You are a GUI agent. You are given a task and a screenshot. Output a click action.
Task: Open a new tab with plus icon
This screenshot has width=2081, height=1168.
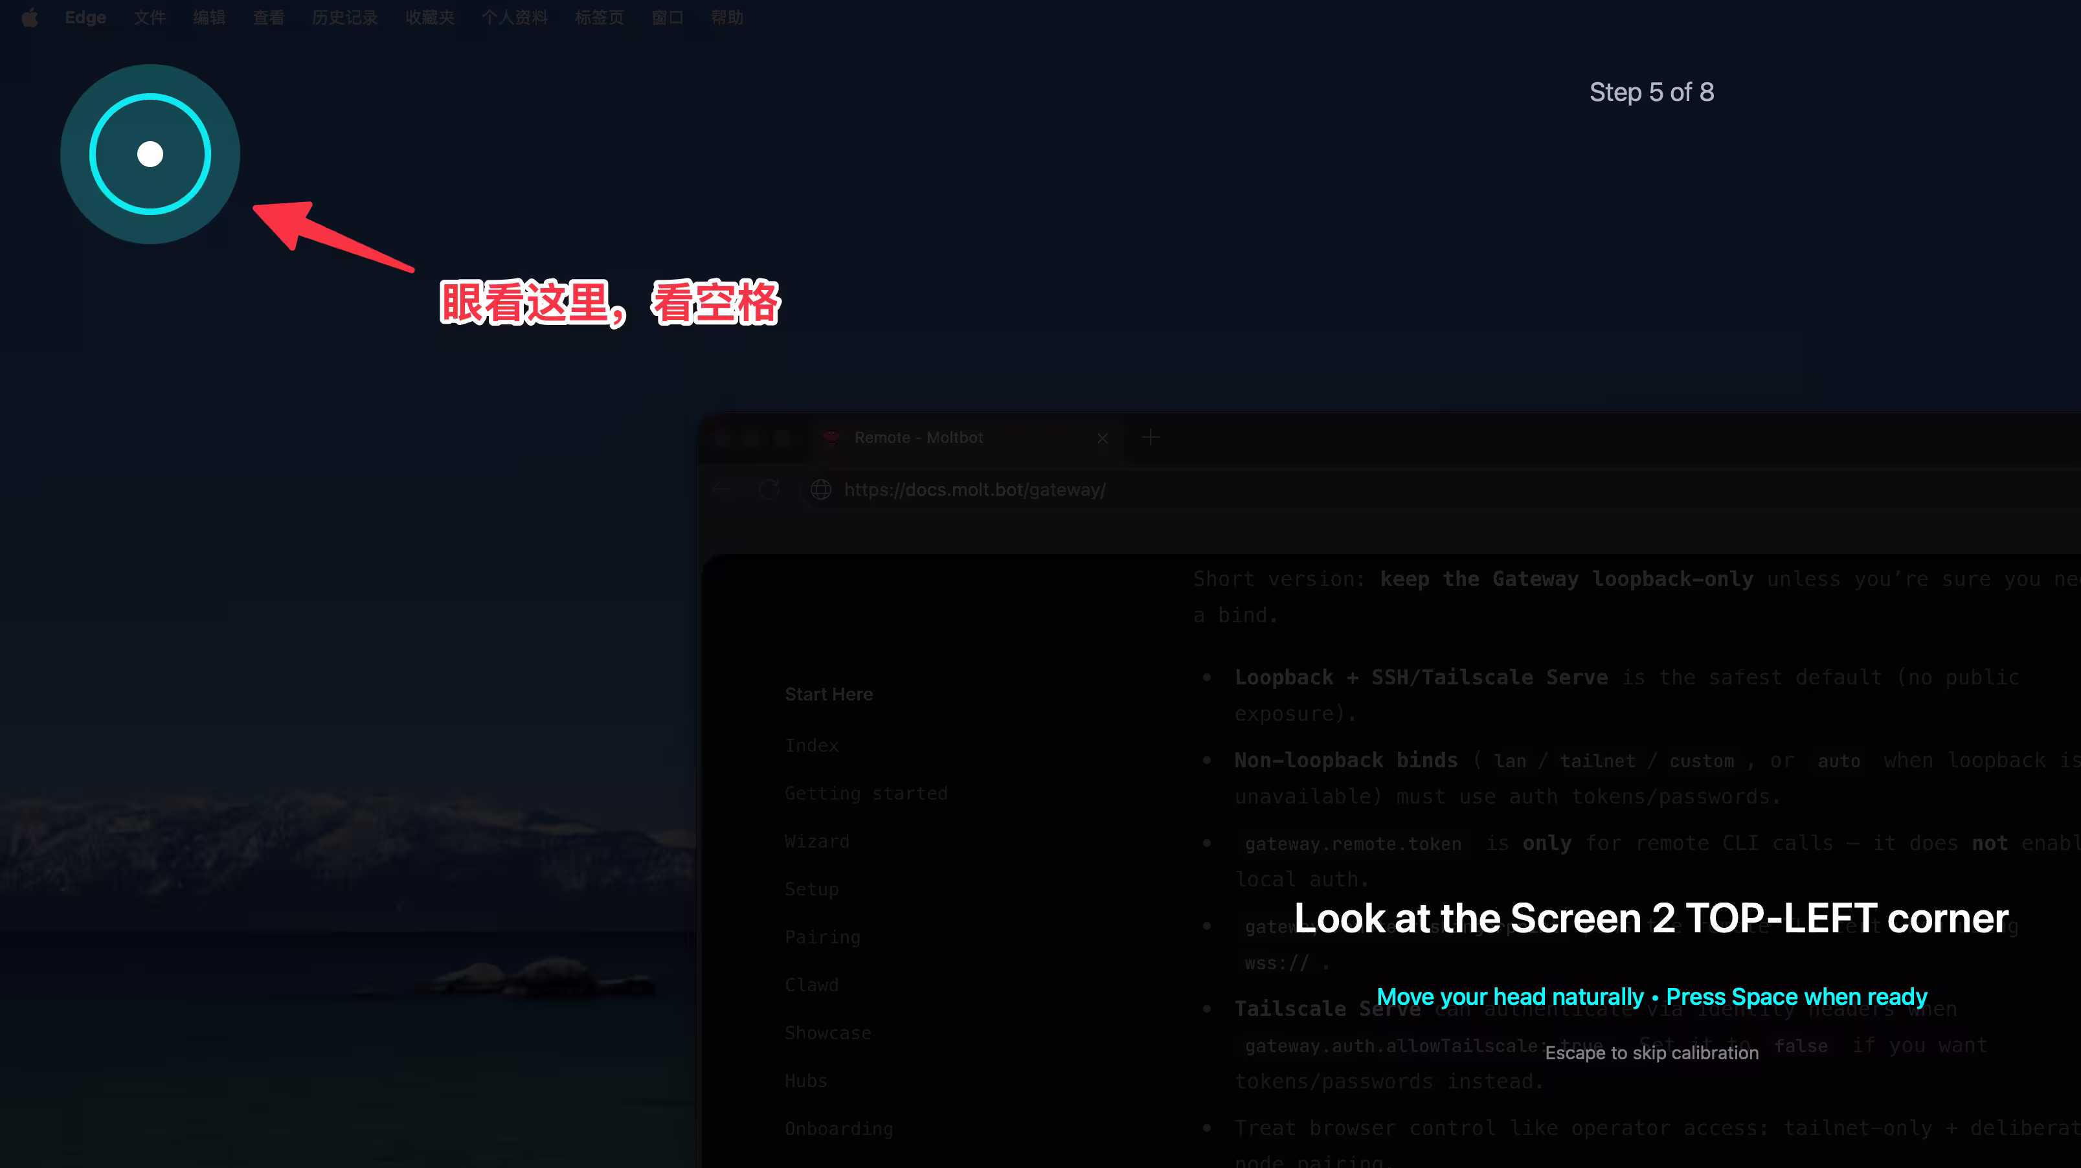click(x=1151, y=438)
